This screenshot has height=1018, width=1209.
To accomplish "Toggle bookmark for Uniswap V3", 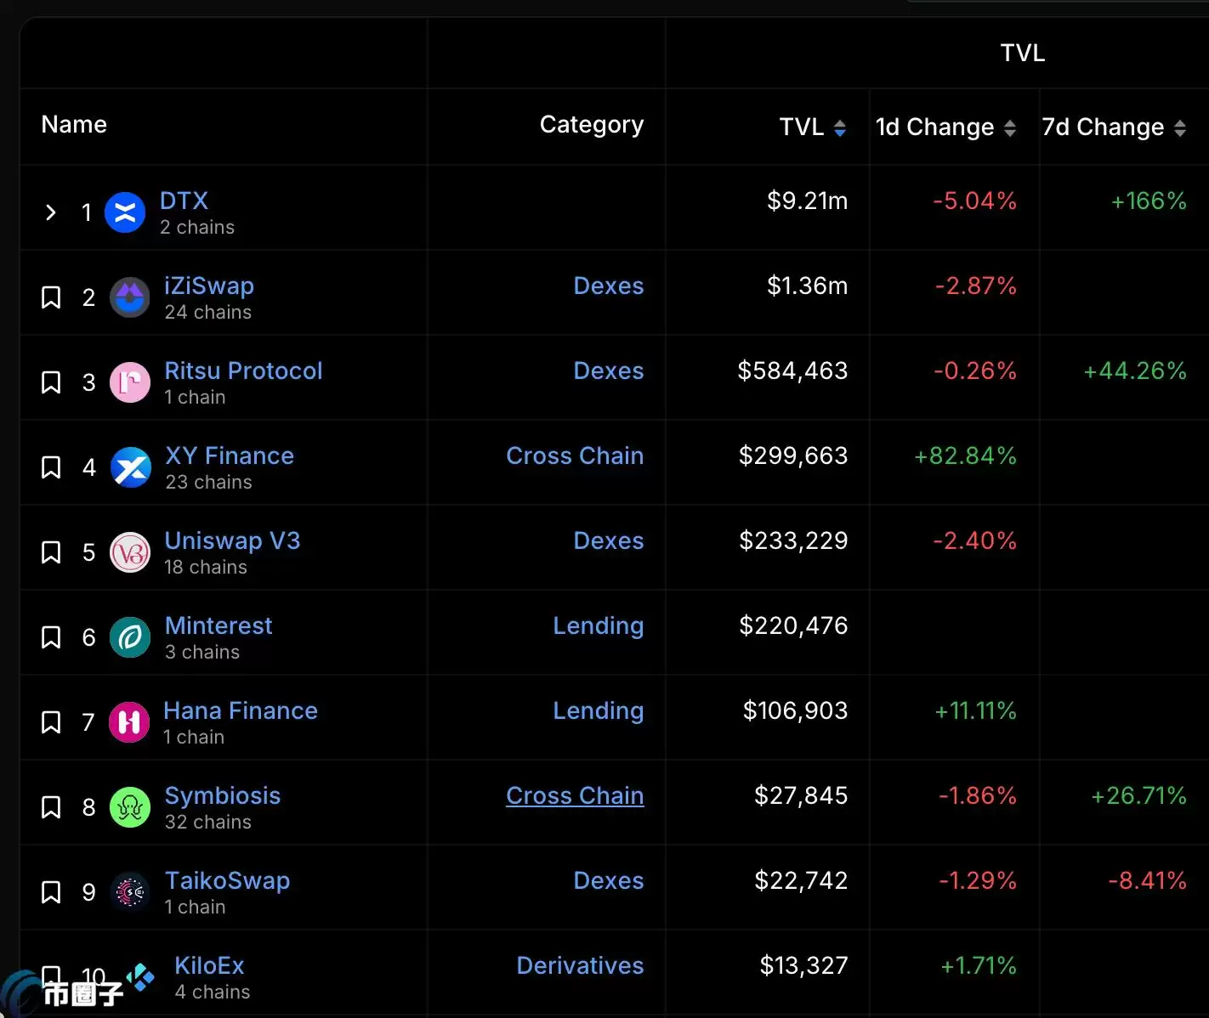I will (x=51, y=552).
